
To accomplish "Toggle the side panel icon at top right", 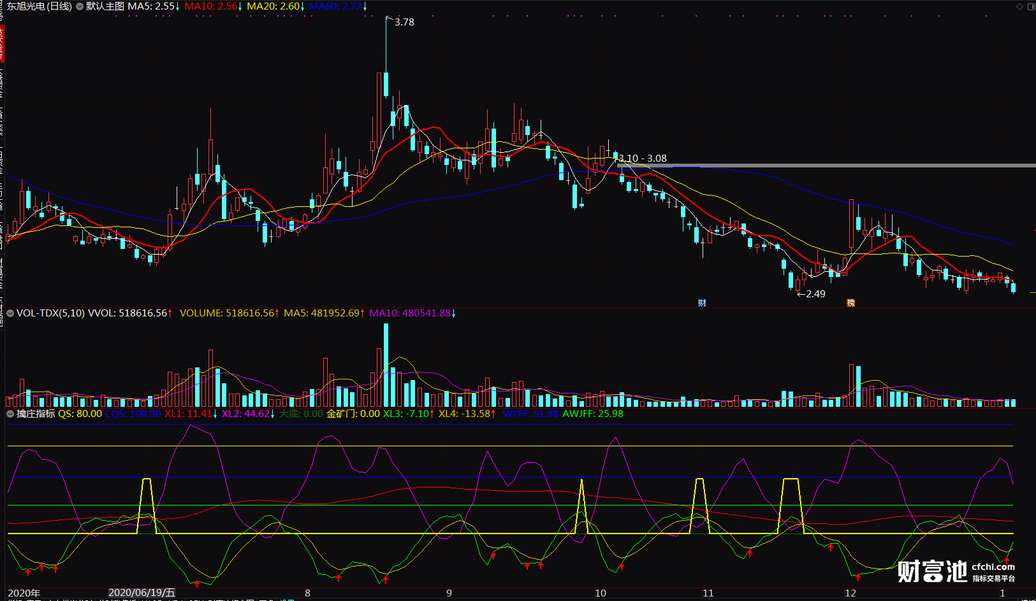I will (x=1031, y=6).
